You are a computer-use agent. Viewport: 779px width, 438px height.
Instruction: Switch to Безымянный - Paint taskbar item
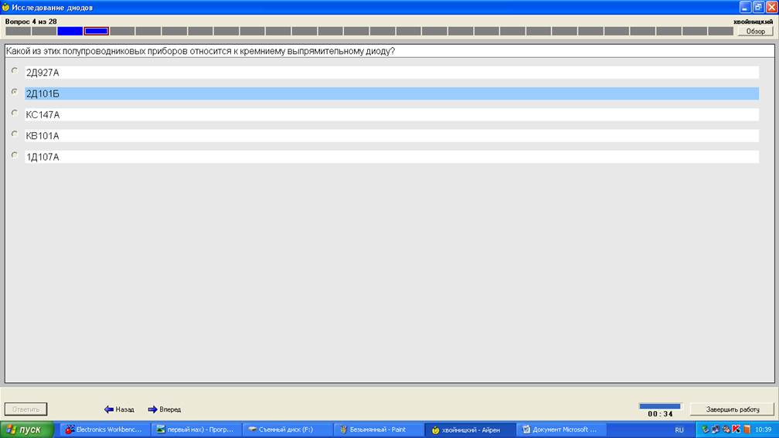pos(379,430)
